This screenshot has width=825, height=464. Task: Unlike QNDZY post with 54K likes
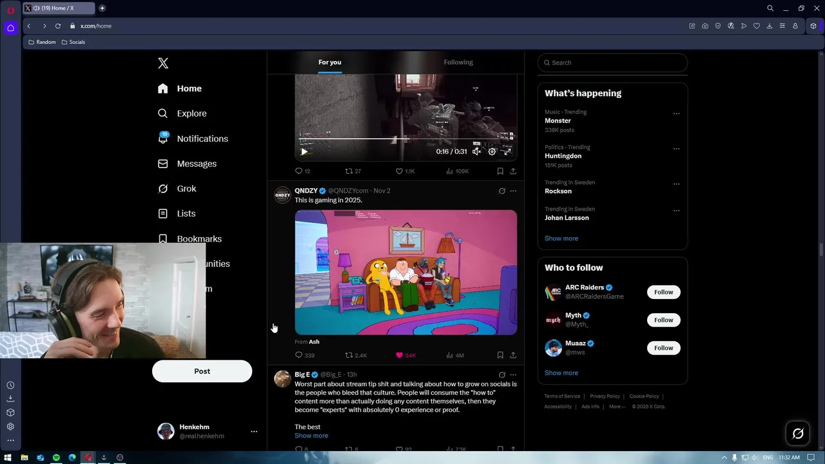click(x=405, y=355)
